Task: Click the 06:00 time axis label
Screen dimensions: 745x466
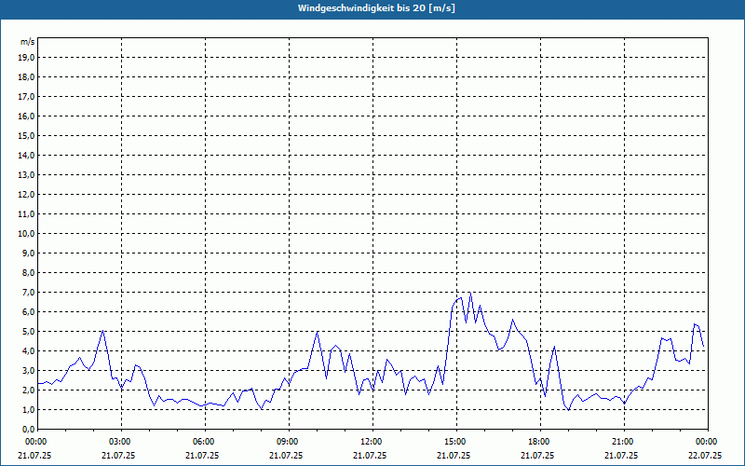Action: [x=202, y=442]
